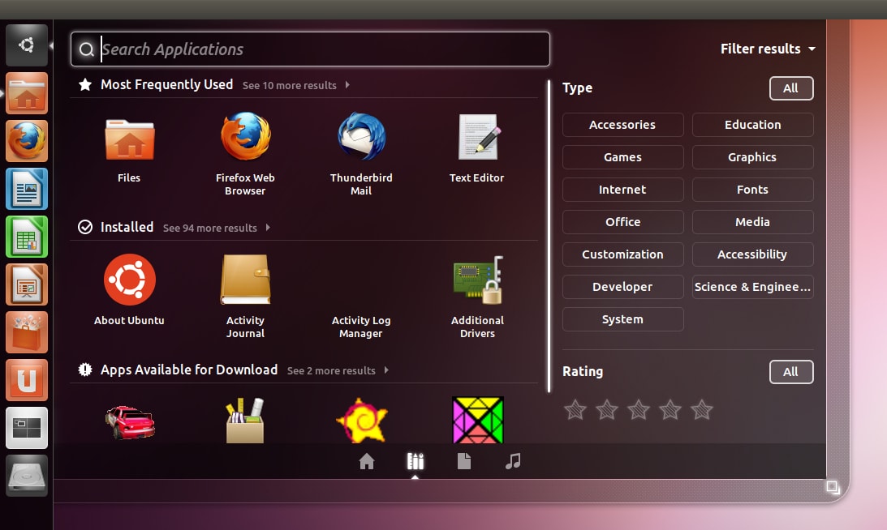
Task: Switch to the Music lens
Action: tap(513, 462)
